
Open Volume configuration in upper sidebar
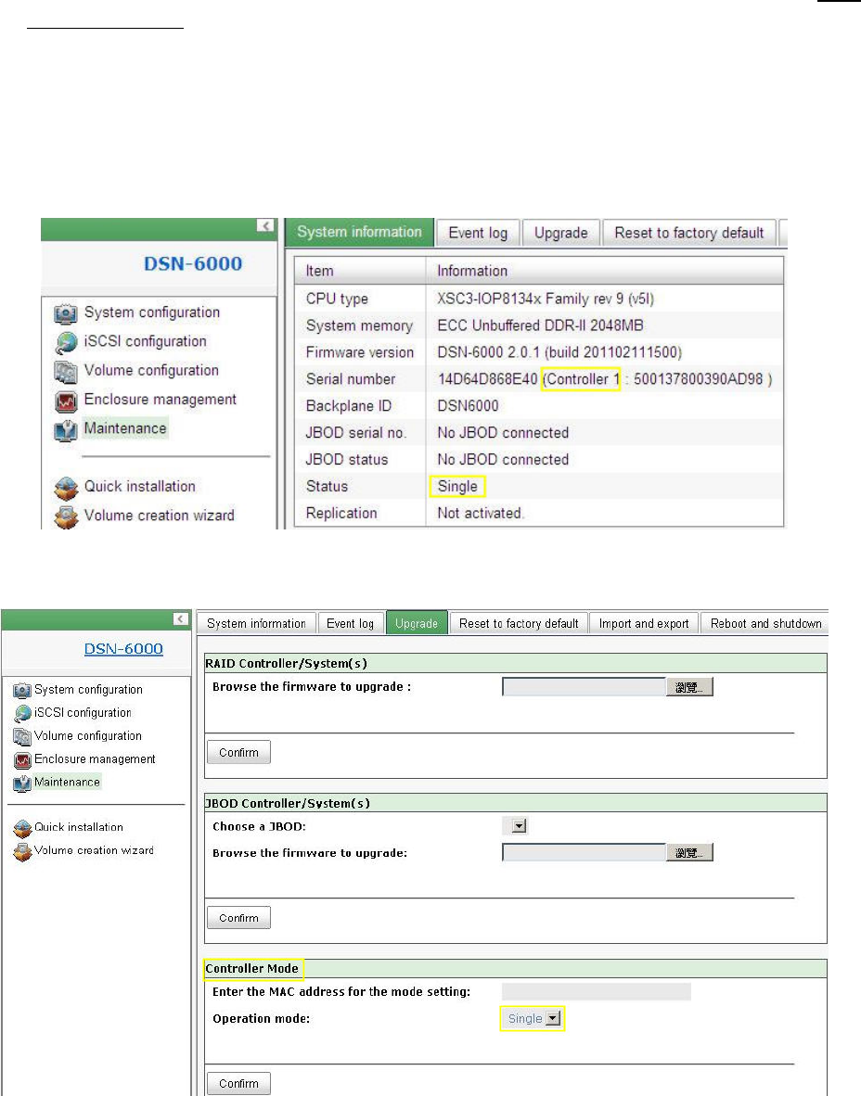151,371
